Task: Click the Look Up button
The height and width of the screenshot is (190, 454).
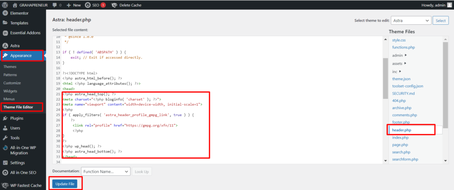Action: [142, 171]
